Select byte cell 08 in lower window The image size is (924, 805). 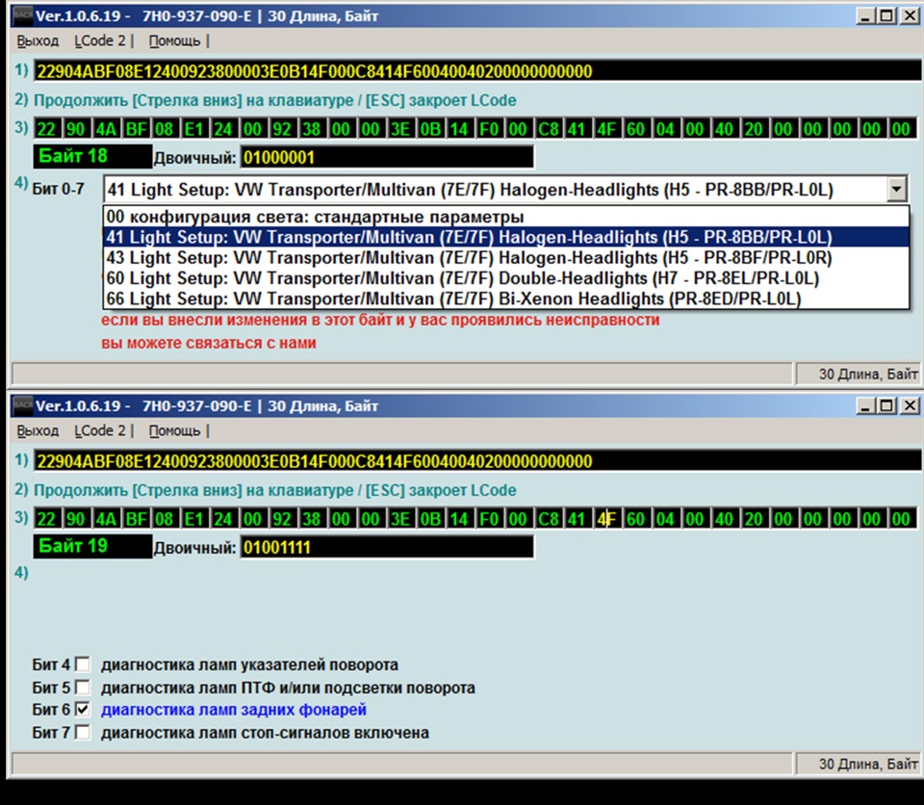point(164,519)
